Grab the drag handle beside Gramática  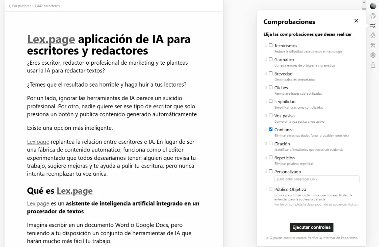(x=266, y=60)
